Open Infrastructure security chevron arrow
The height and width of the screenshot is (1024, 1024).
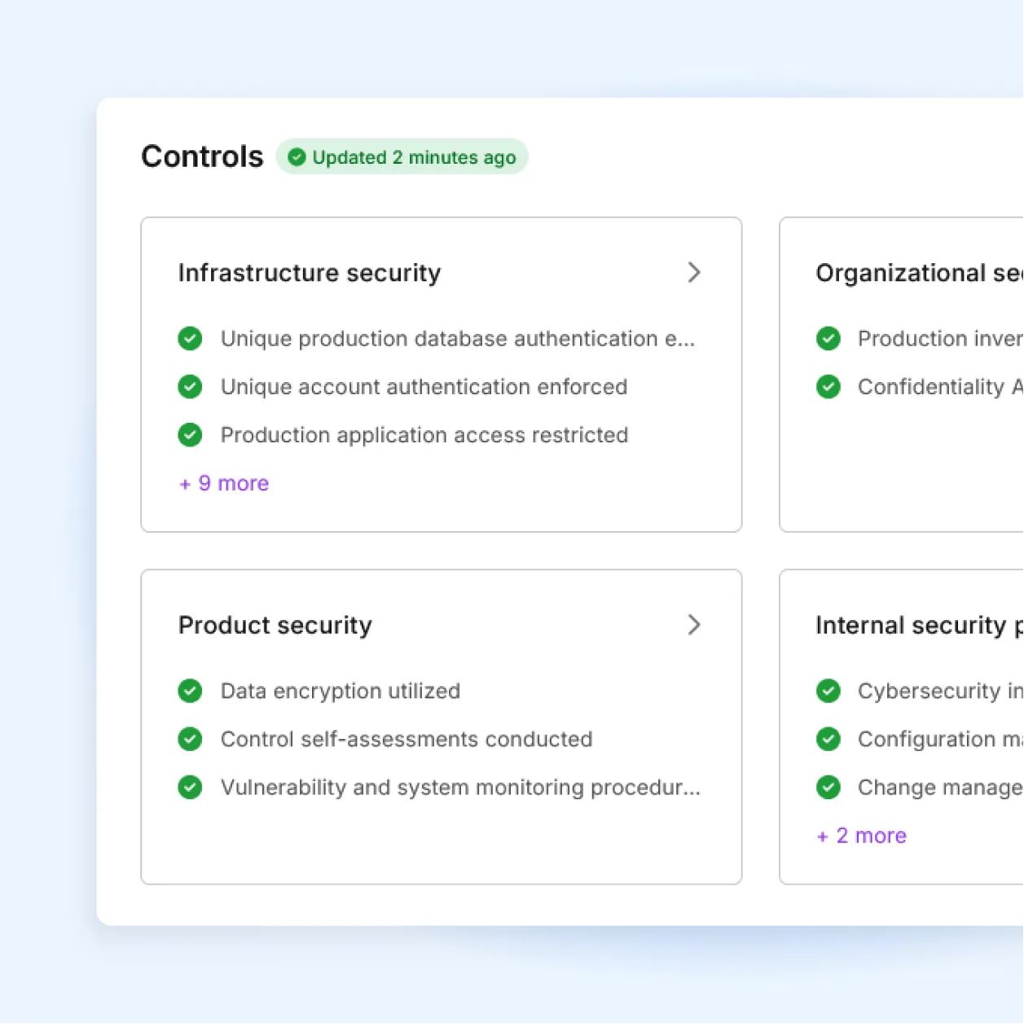694,272
